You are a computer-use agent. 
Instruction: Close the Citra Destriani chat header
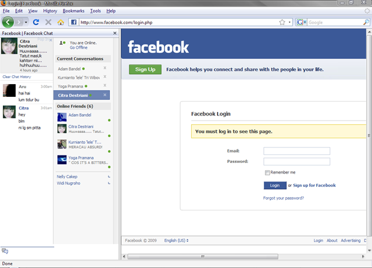click(51, 40)
